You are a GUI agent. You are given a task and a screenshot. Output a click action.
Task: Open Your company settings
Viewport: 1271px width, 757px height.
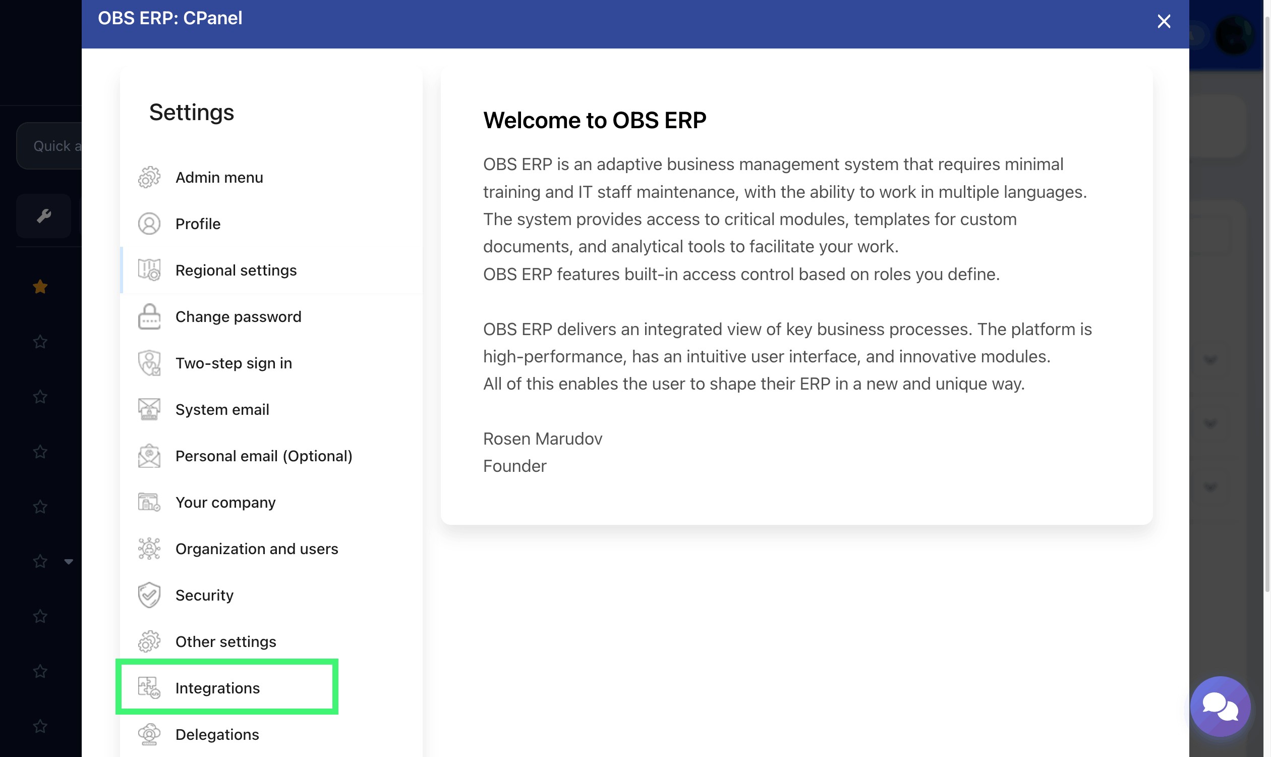click(x=225, y=502)
